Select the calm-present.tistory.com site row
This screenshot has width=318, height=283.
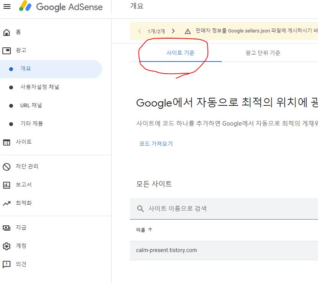click(224, 251)
